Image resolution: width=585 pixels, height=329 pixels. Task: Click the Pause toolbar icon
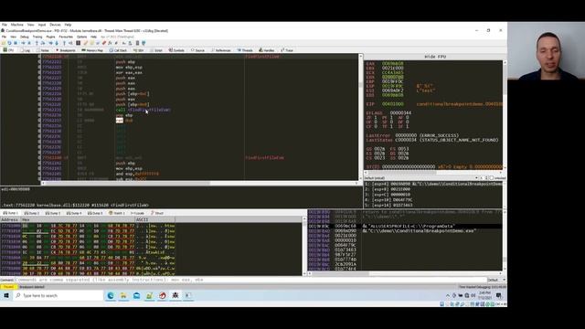[x=29, y=43]
